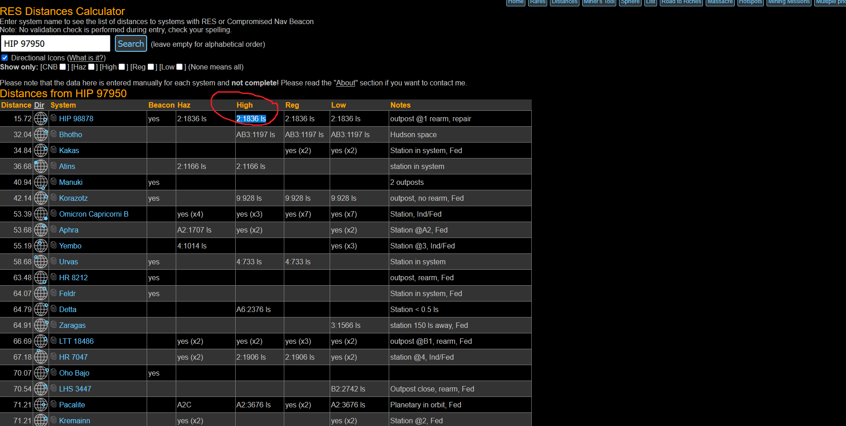This screenshot has width=846, height=426.
Task: Copy the Pacalite system name icon
Action: [54, 404]
